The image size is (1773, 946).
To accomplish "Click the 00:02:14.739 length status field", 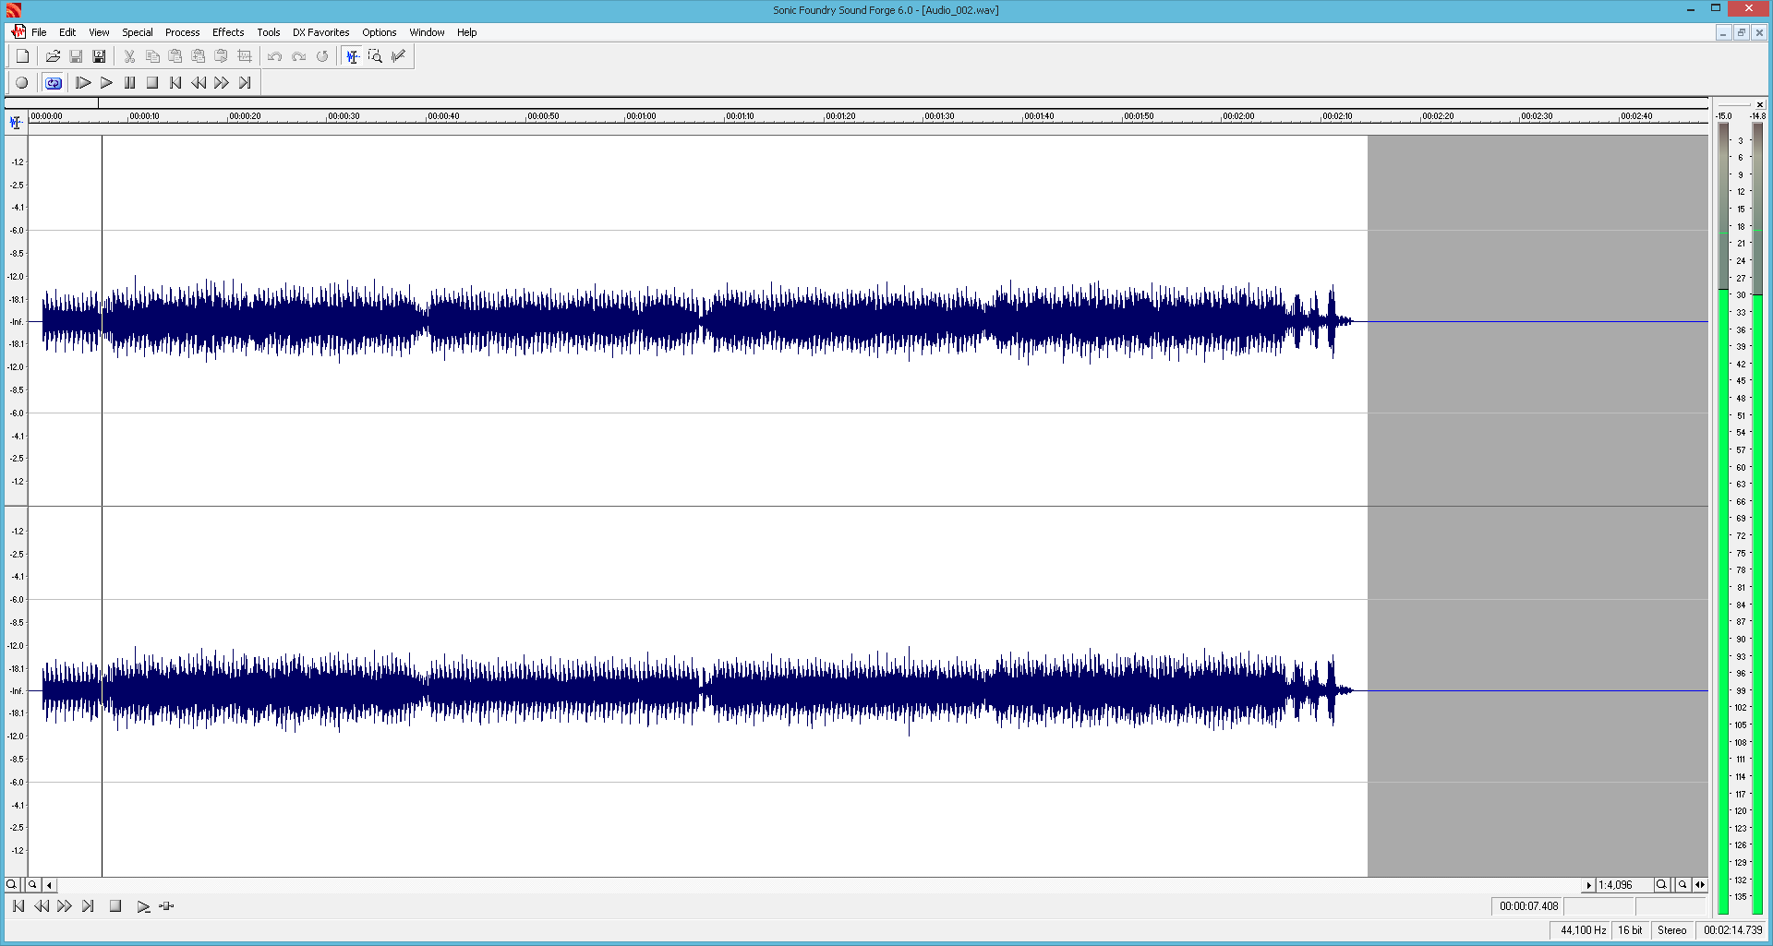I will [1732, 930].
